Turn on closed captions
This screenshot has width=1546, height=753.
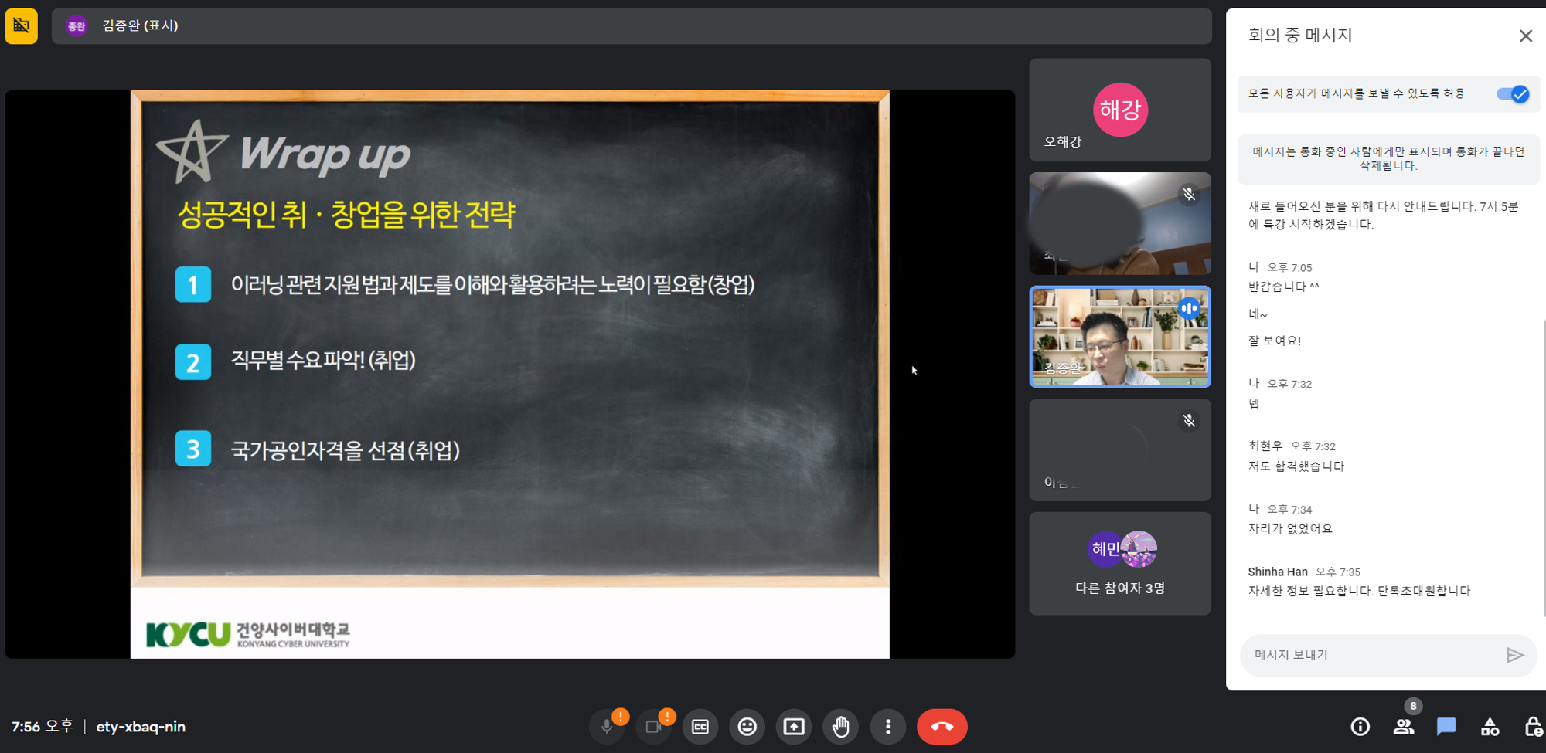coord(700,727)
